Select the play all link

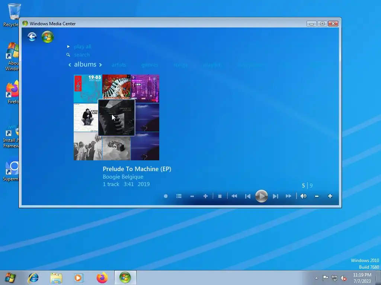(83, 46)
